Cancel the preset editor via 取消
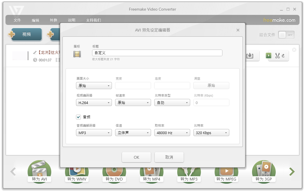 (169, 157)
